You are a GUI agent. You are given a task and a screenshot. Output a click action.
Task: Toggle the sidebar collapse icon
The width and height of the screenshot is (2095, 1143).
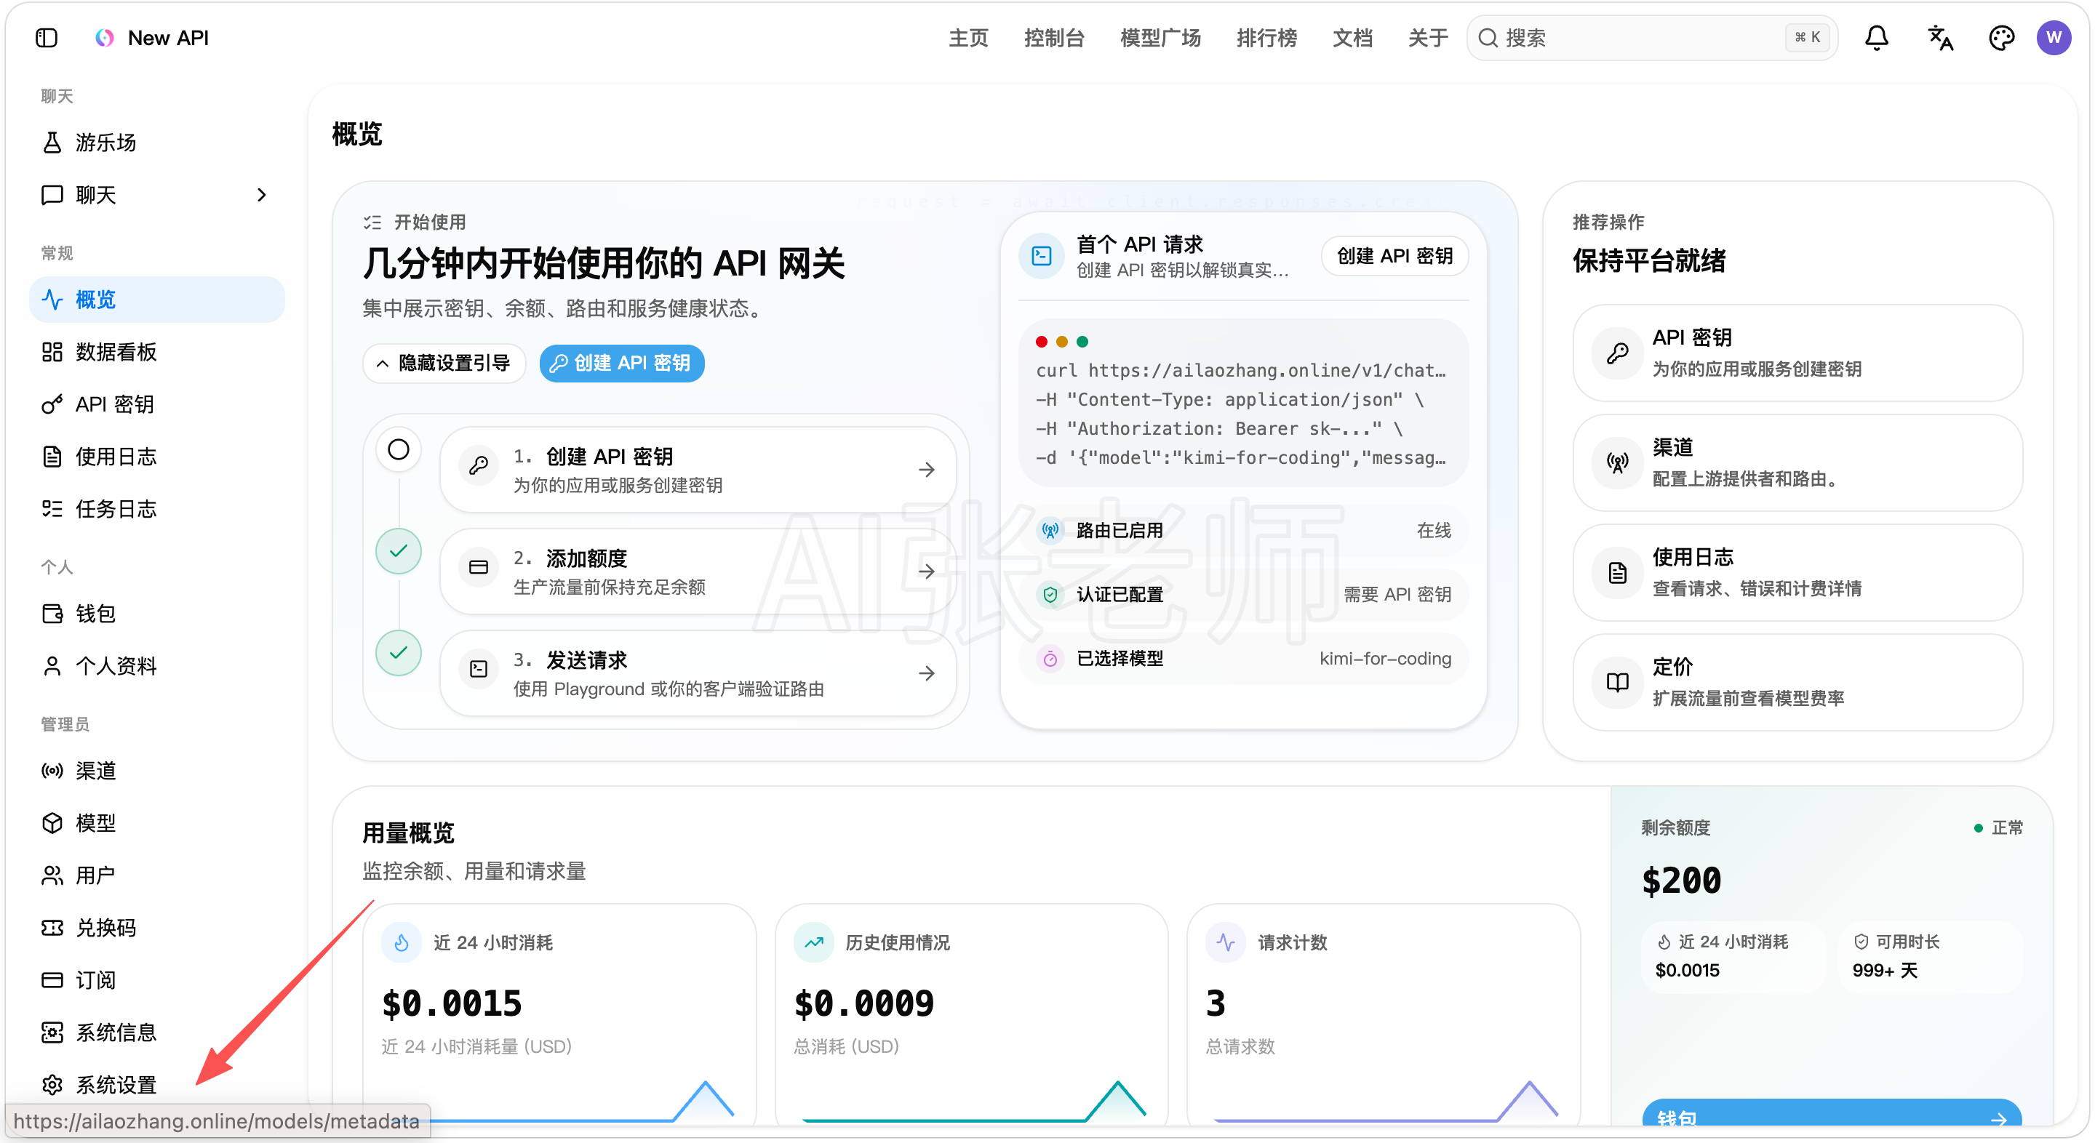click(x=47, y=37)
